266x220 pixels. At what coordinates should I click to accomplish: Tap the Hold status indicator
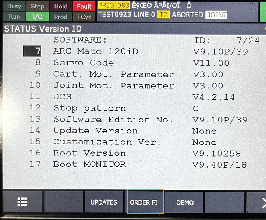pyautogui.click(x=61, y=6)
